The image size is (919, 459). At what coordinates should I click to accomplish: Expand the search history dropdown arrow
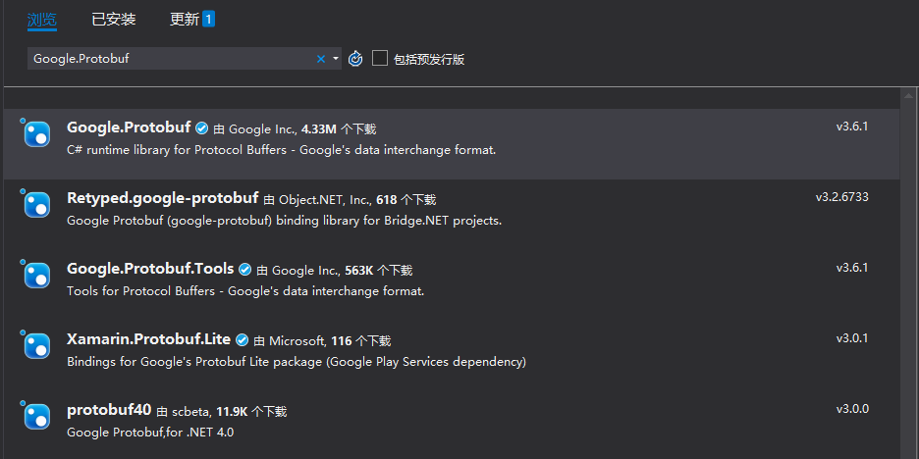click(x=336, y=59)
